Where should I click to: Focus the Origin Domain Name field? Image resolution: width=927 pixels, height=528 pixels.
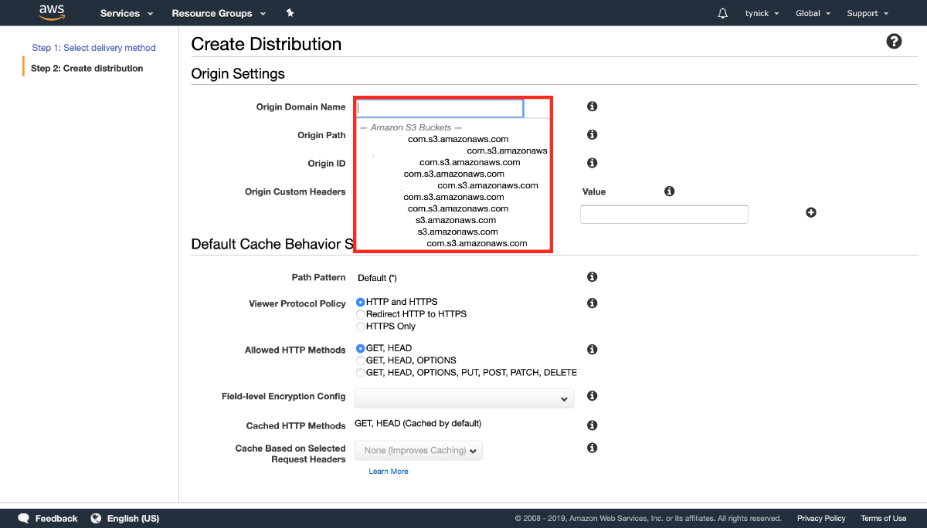coord(440,108)
